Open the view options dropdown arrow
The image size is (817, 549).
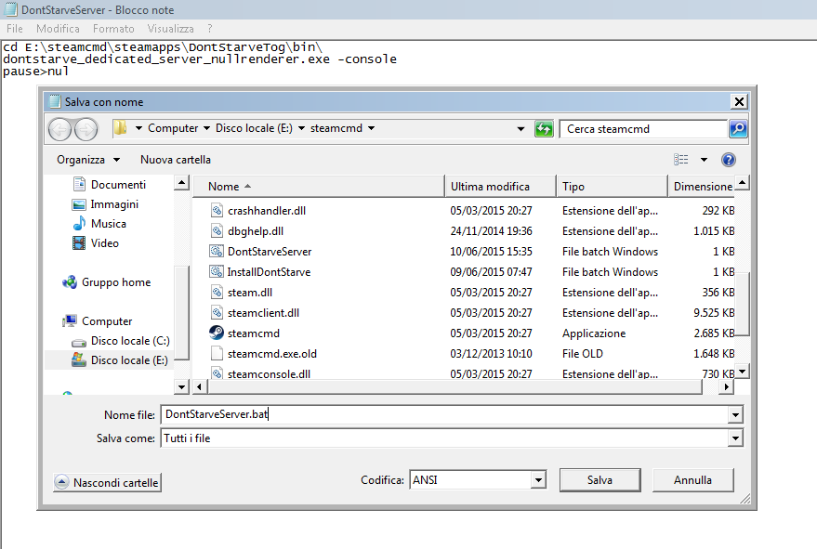[x=704, y=160]
